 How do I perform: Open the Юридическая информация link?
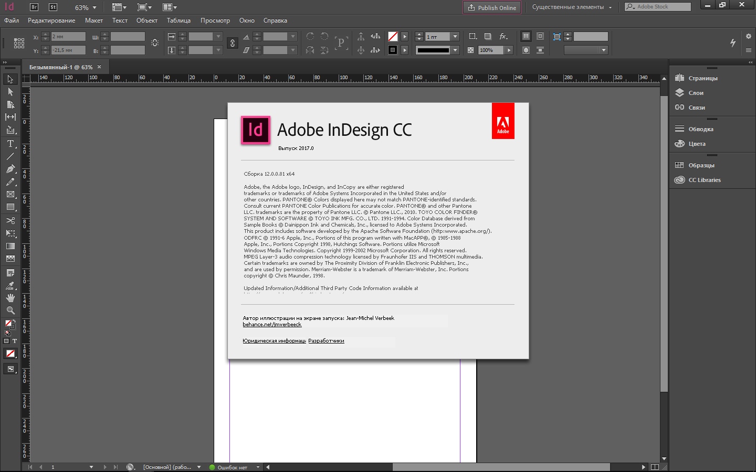click(x=274, y=341)
